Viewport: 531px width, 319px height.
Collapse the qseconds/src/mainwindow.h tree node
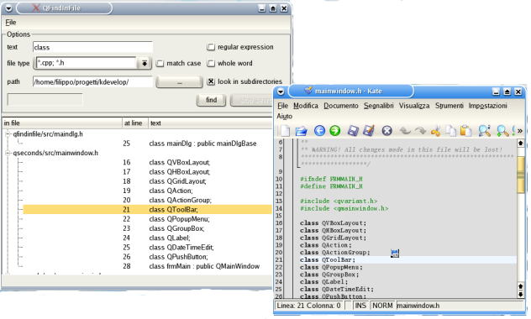pyautogui.click(x=8, y=154)
